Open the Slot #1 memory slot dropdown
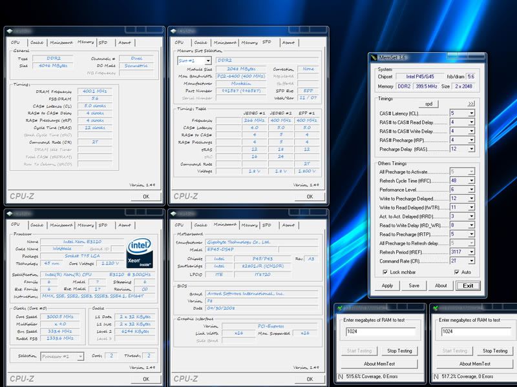This screenshot has height=387, width=517. click(208, 61)
